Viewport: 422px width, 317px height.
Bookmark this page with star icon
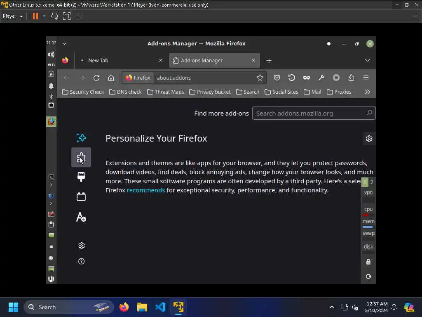pos(260,78)
